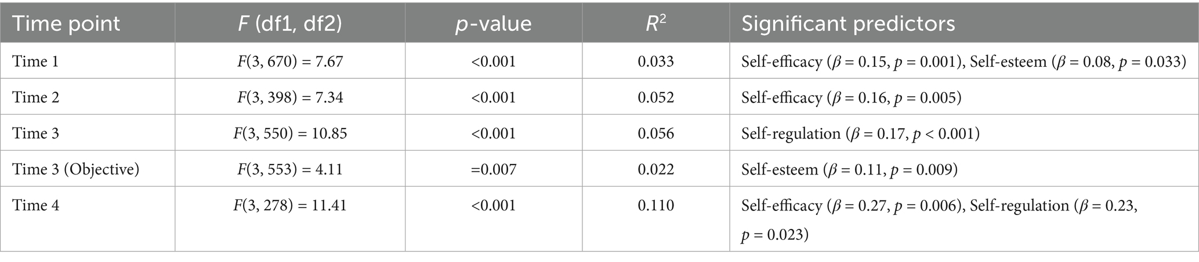The image size is (1199, 262).
Task: Click the R² value 0.110
Action: pyautogui.click(x=655, y=205)
